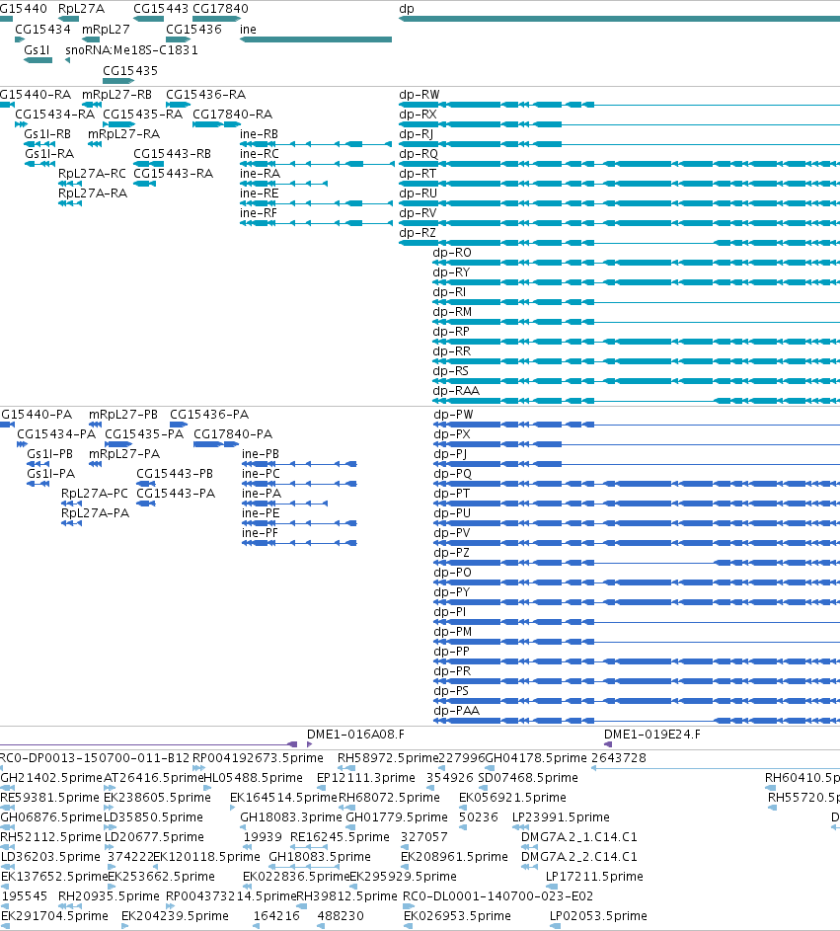Viewport: 840px width, 931px height.
Task: Open protein dp-PZ label
Action: coord(451,553)
